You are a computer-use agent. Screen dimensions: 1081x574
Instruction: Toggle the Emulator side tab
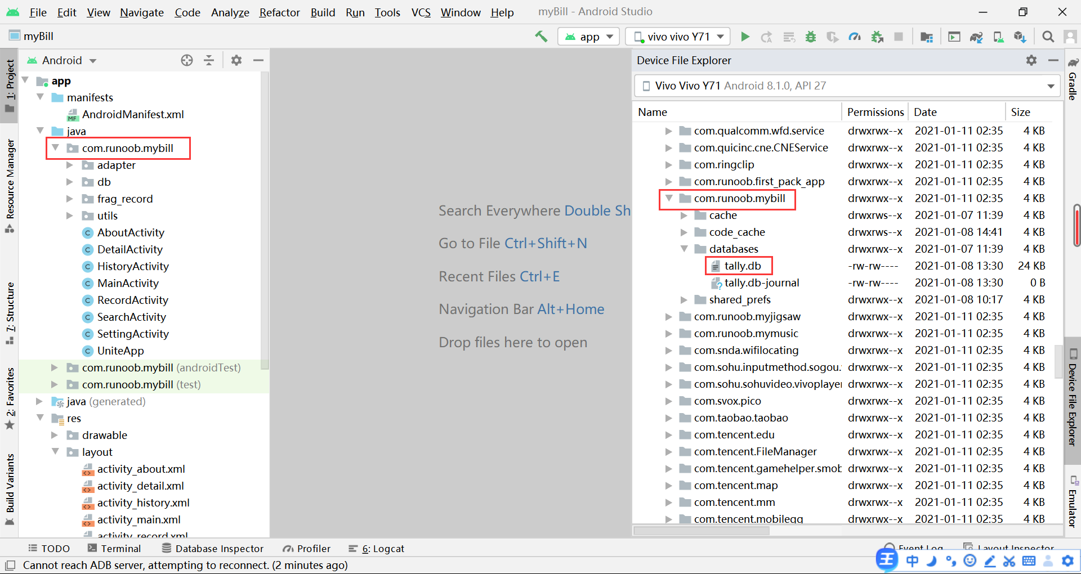pyautogui.click(x=1073, y=503)
